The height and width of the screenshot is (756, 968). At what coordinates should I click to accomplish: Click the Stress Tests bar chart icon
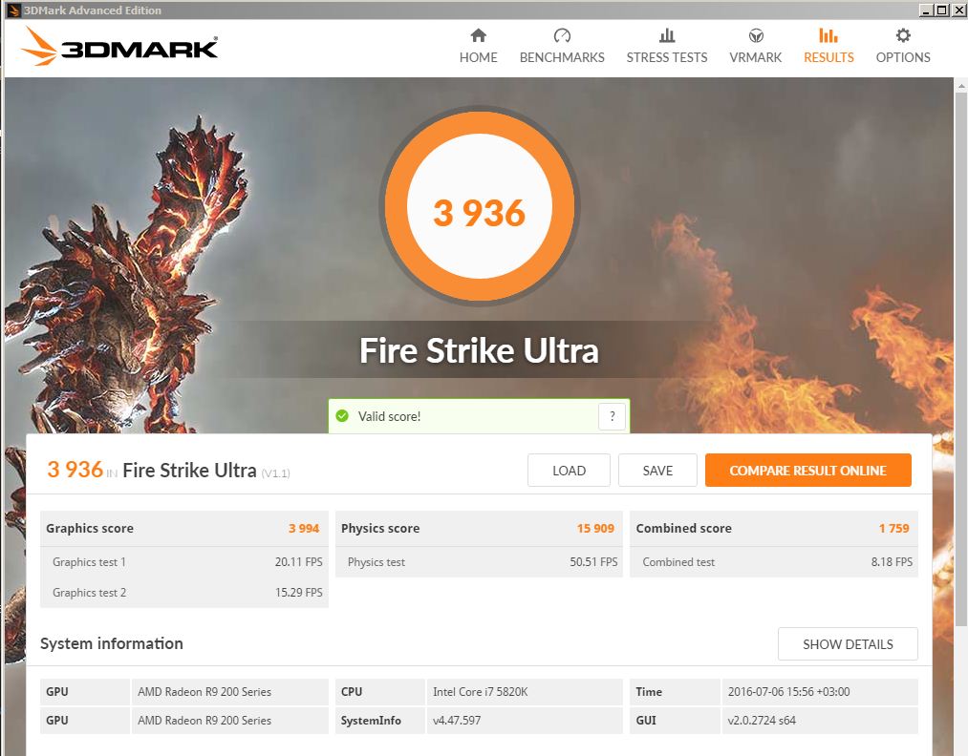point(667,35)
